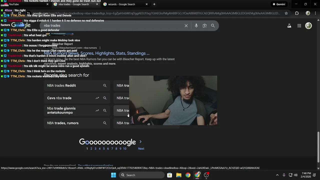Click the magnifier icon on NBA trades, rumors
The height and width of the screenshot is (180, 320).
[105, 123]
